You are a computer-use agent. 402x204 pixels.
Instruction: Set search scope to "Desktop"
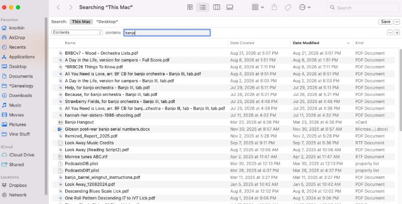click(107, 22)
